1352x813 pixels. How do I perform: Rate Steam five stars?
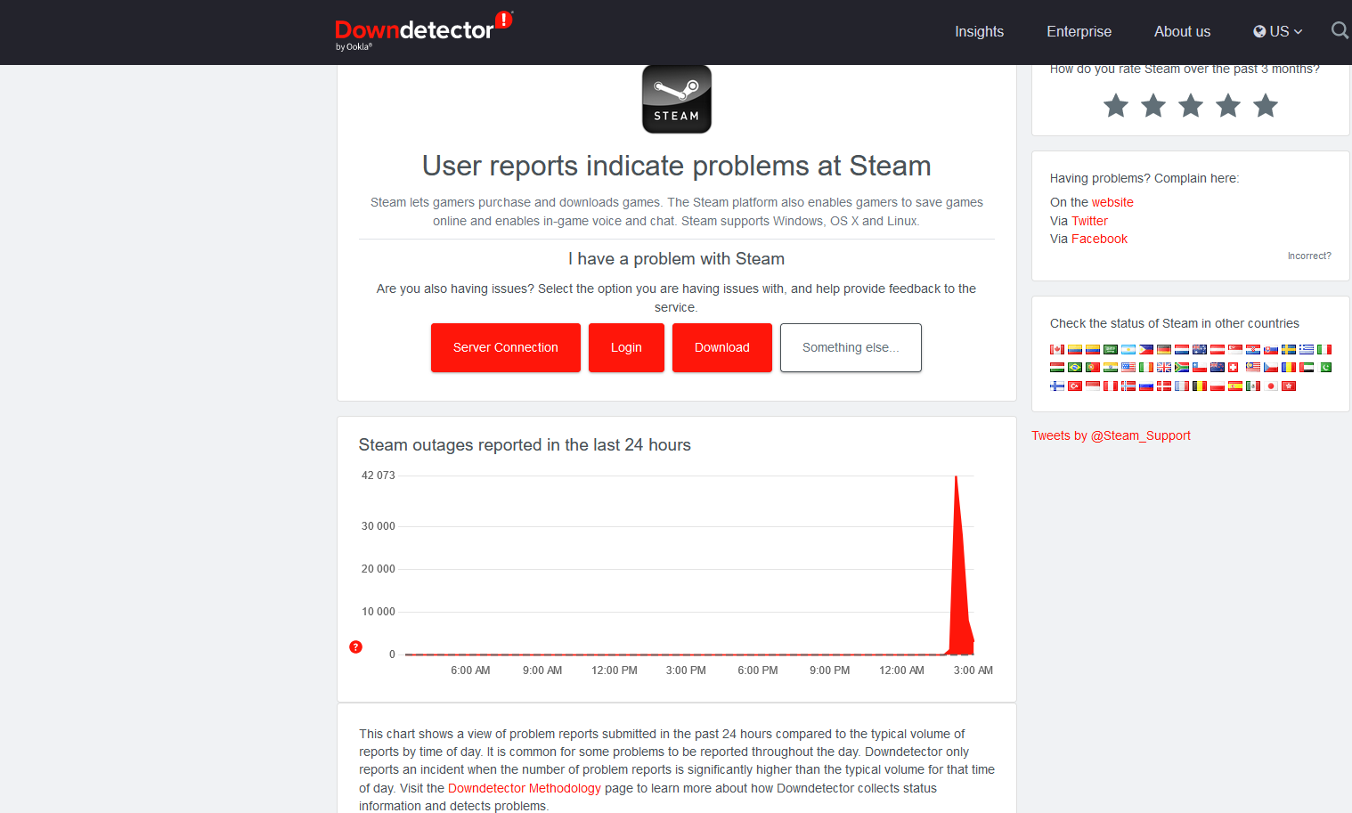1266,106
